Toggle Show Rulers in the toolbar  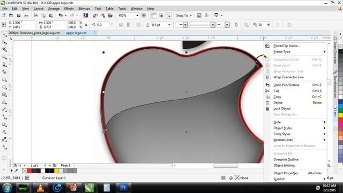[153, 16]
